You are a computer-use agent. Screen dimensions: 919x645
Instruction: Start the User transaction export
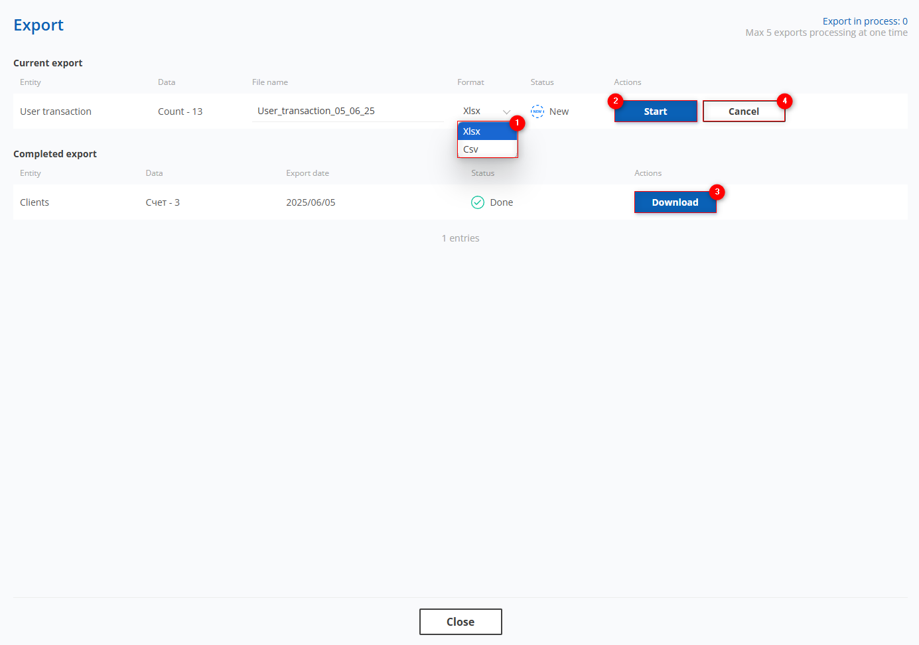click(656, 111)
